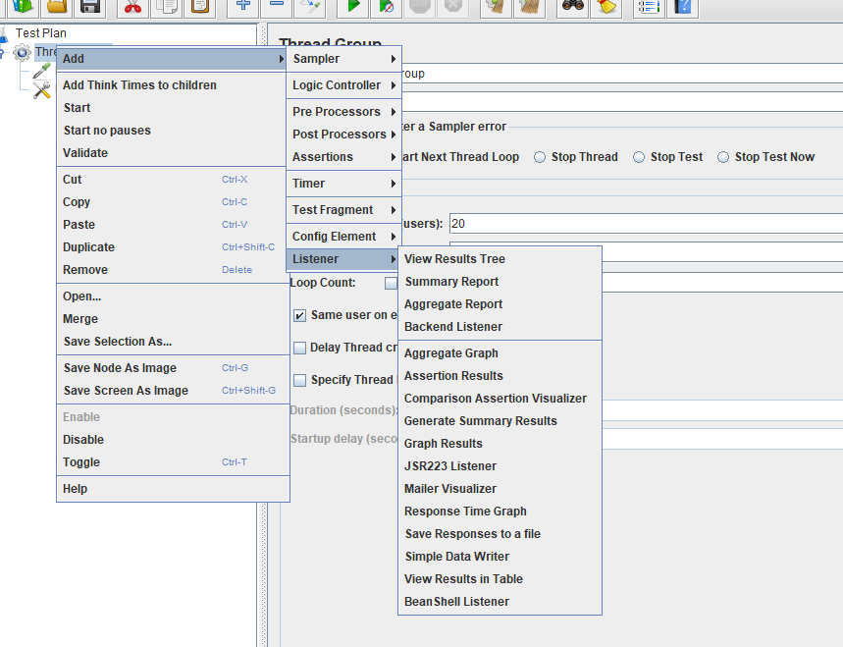Reset search with the yellow brush icon

tap(606, 7)
